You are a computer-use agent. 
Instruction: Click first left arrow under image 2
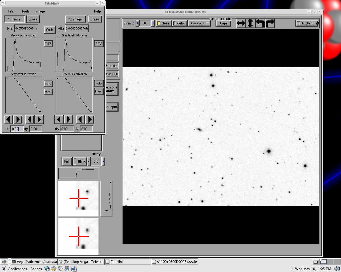(x=59, y=120)
